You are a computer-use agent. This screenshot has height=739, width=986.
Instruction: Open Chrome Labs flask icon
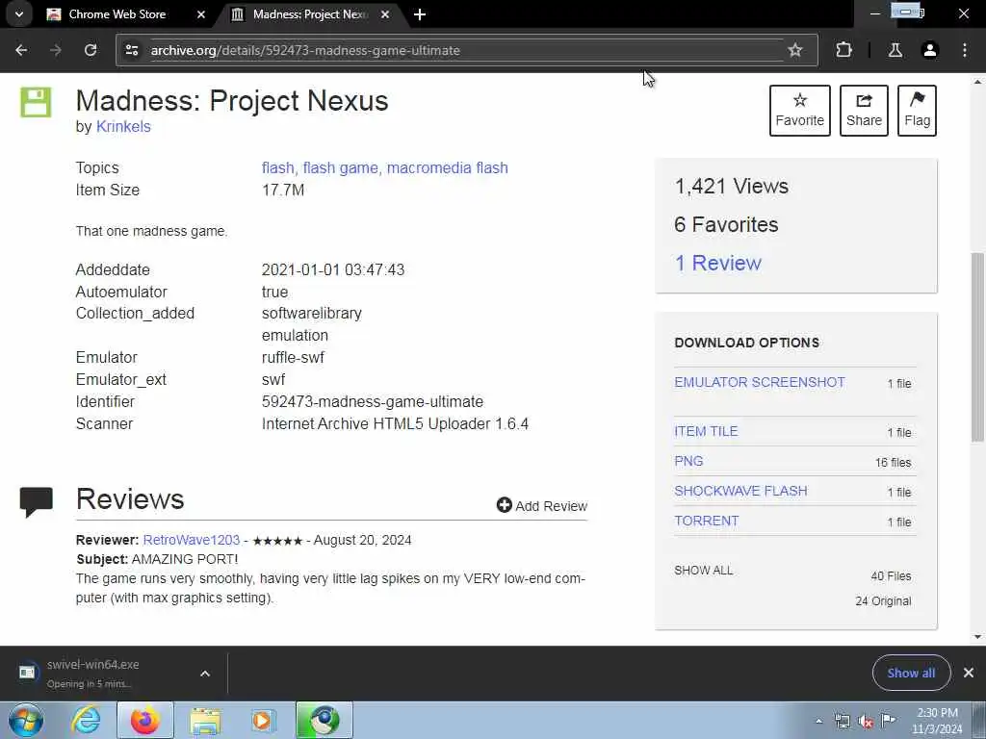coord(895,50)
